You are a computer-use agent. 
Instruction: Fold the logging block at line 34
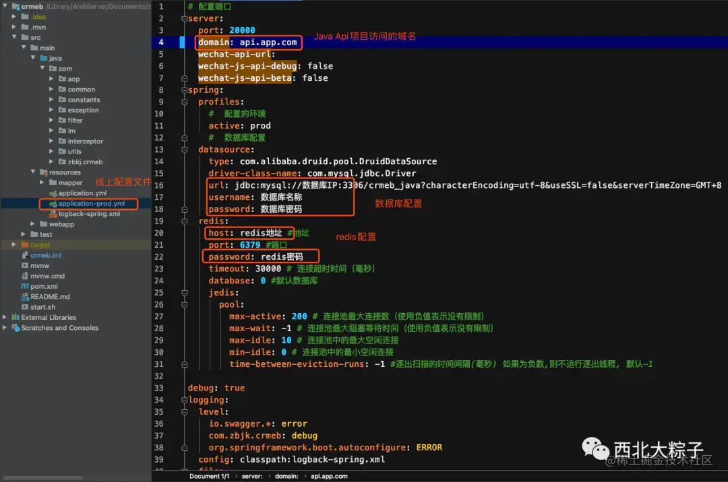(x=184, y=400)
